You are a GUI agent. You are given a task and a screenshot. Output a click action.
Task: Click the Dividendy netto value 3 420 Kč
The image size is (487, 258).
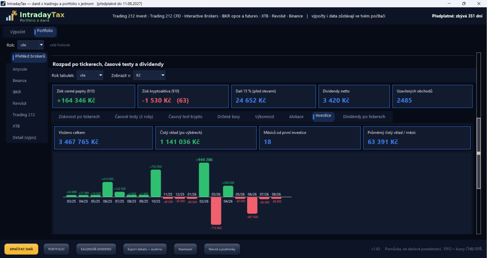(x=336, y=101)
